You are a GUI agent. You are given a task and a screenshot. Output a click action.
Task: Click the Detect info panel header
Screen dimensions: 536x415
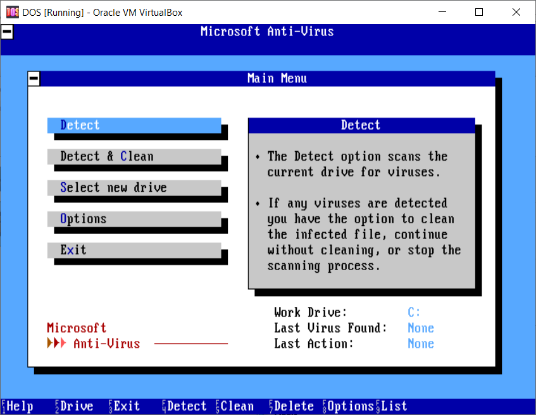[362, 125]
